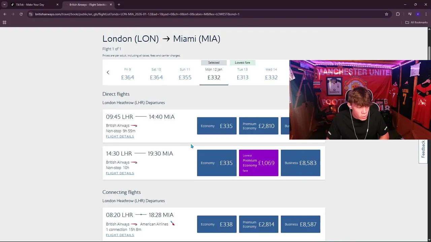Open the media control icon in toolbar
This screenshot has height=242, width=431.
410,14
